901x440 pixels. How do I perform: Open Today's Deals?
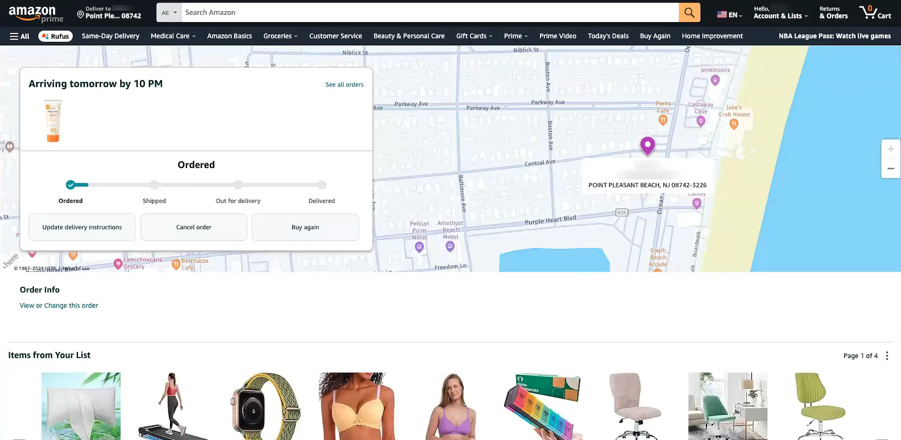(608, 36)
